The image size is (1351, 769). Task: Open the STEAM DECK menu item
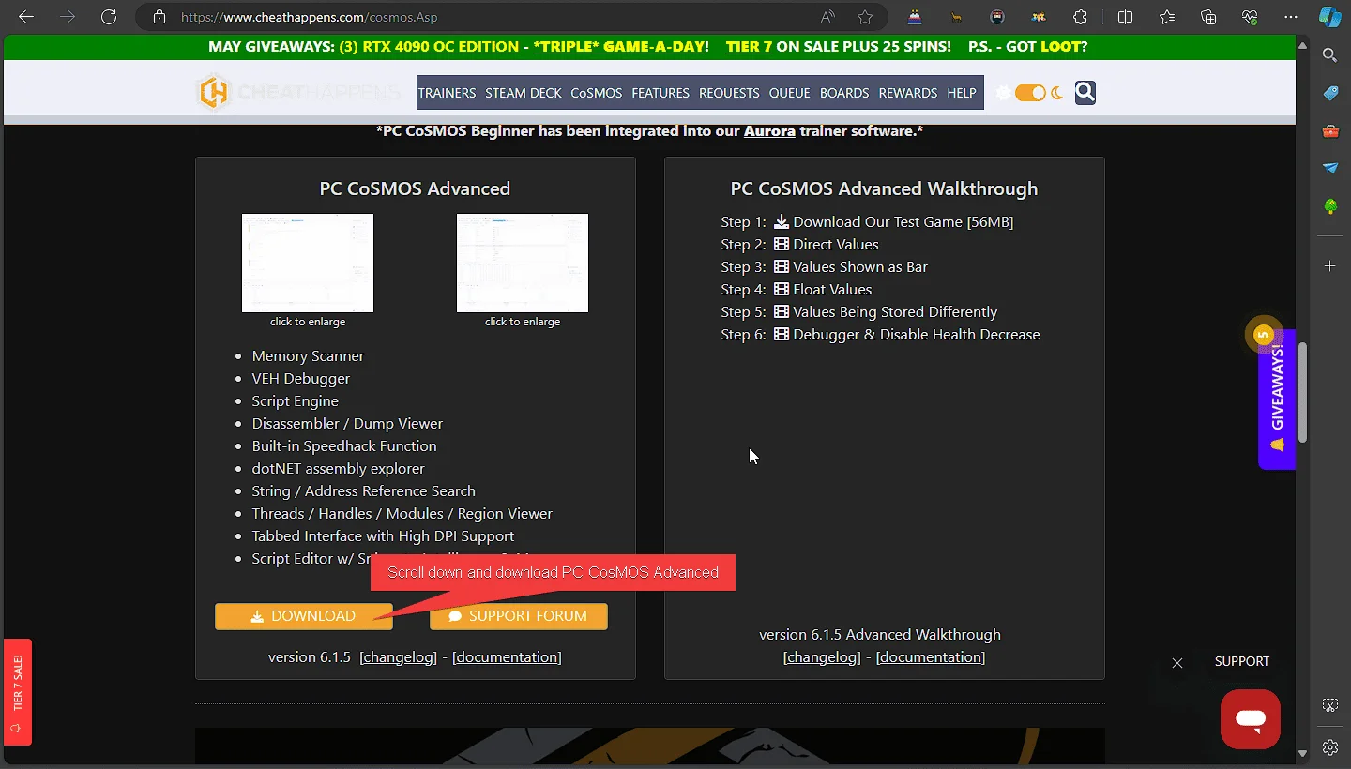[524, 93]
